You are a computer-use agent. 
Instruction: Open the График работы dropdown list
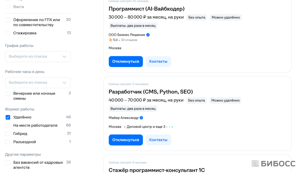[x=38, y=56]
